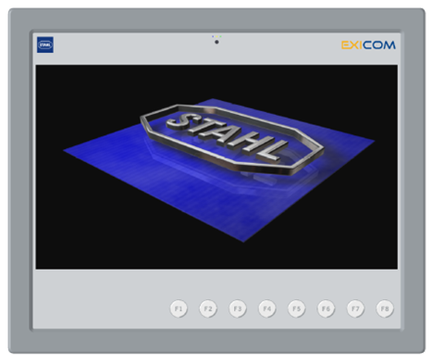
Task: Click the bottom corner of blue plane
Action: click(244, 240)
